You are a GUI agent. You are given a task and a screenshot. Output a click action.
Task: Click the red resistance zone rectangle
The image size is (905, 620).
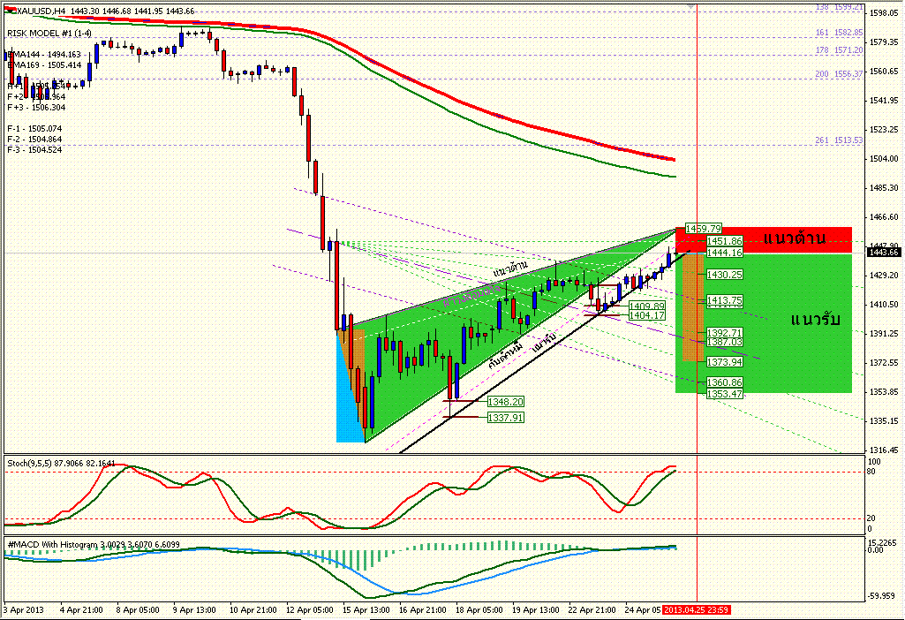764,239
